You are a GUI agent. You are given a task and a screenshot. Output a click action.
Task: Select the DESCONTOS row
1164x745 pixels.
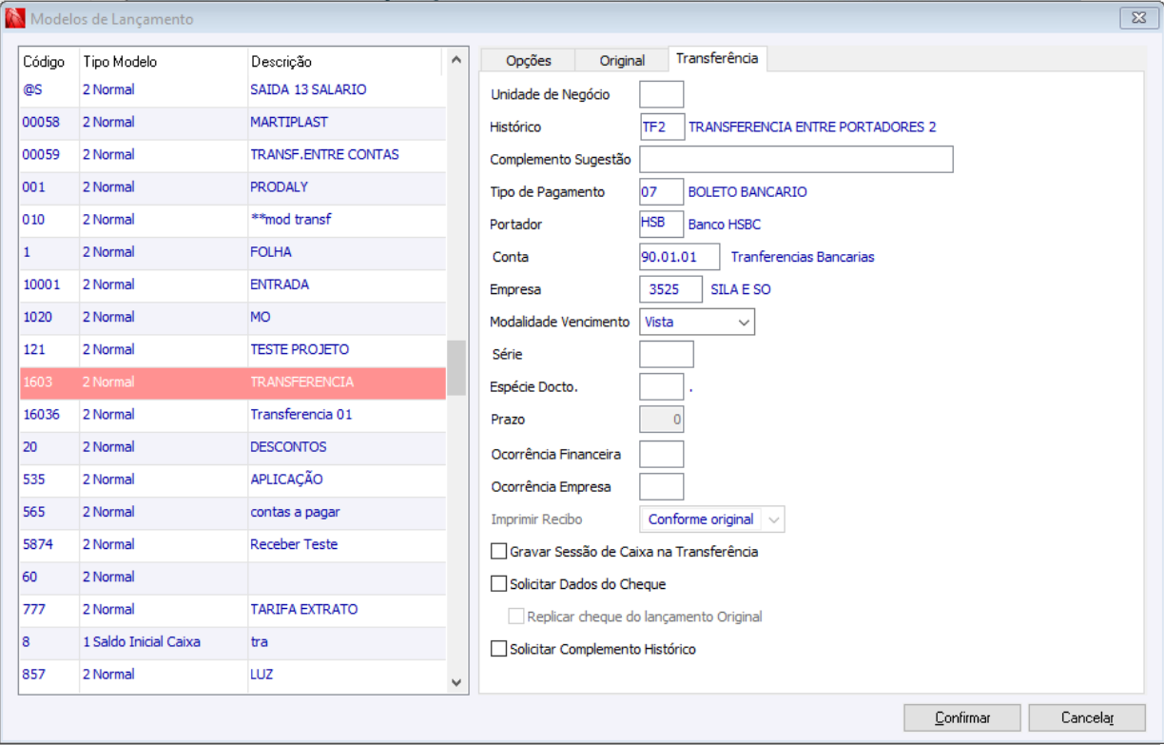(233, 446)
